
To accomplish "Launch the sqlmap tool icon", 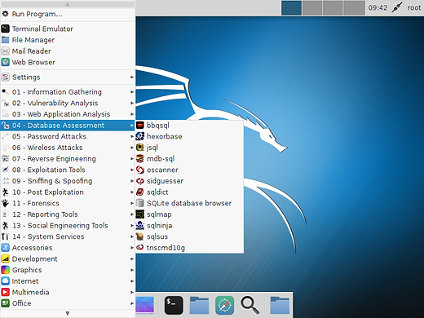I will tap(140, 214).
